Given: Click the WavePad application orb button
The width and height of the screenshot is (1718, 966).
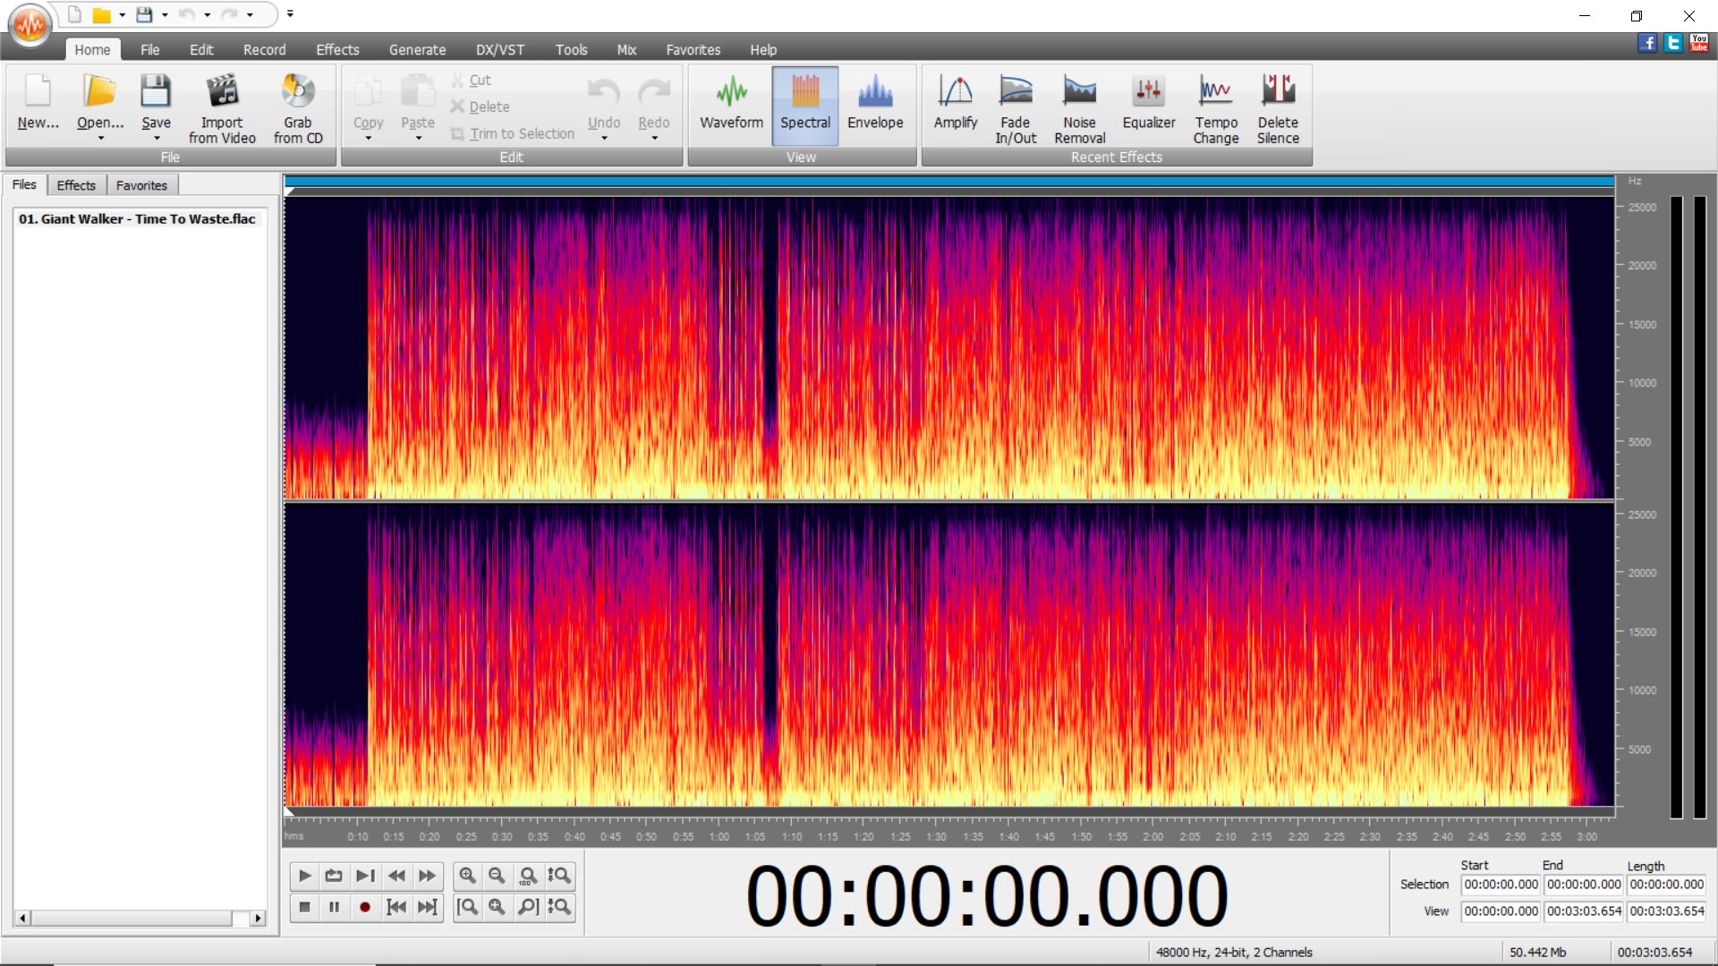Looking at the screenshot, I should (30, 25).
